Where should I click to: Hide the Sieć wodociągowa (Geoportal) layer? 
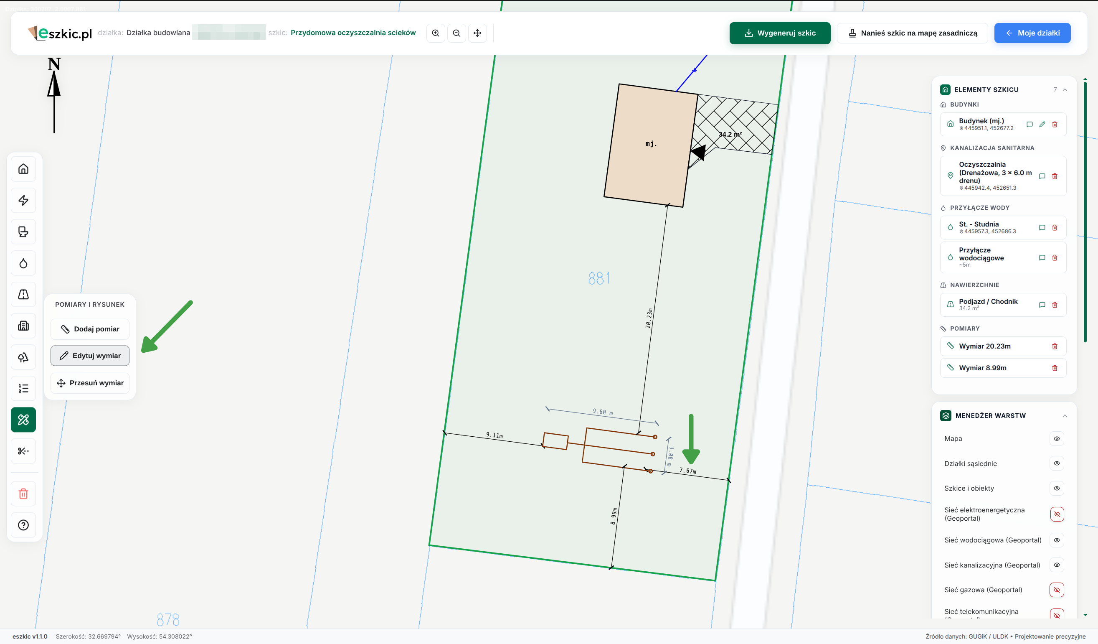coord(1057,540)
